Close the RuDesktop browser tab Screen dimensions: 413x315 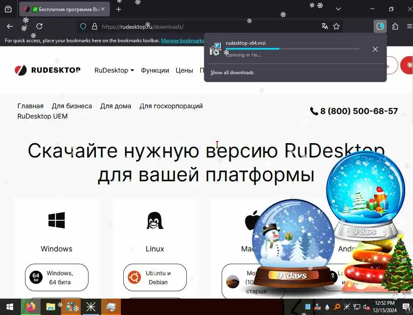click(x=103, y=9)
